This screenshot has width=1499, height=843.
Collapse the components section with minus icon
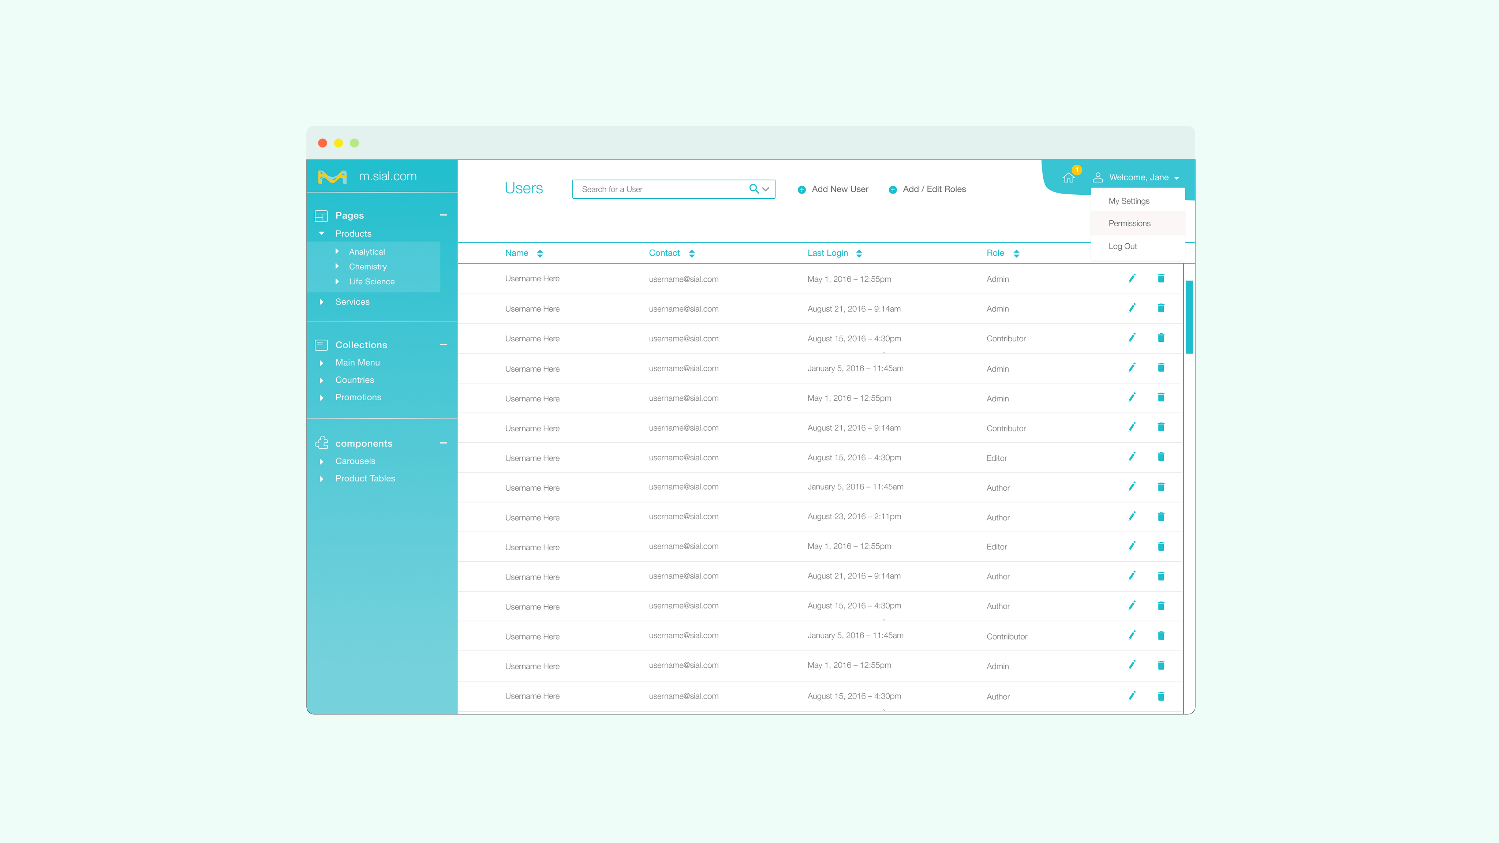point(444,443)
